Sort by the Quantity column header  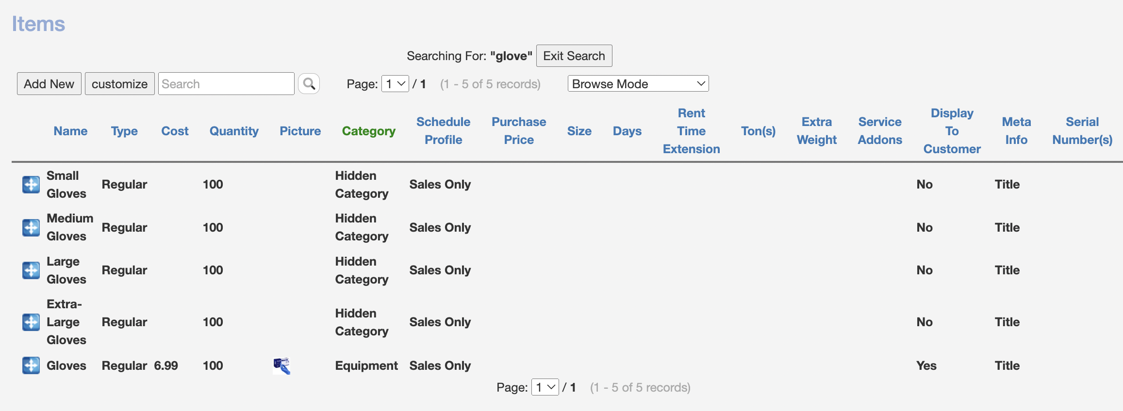pos(234,131)
